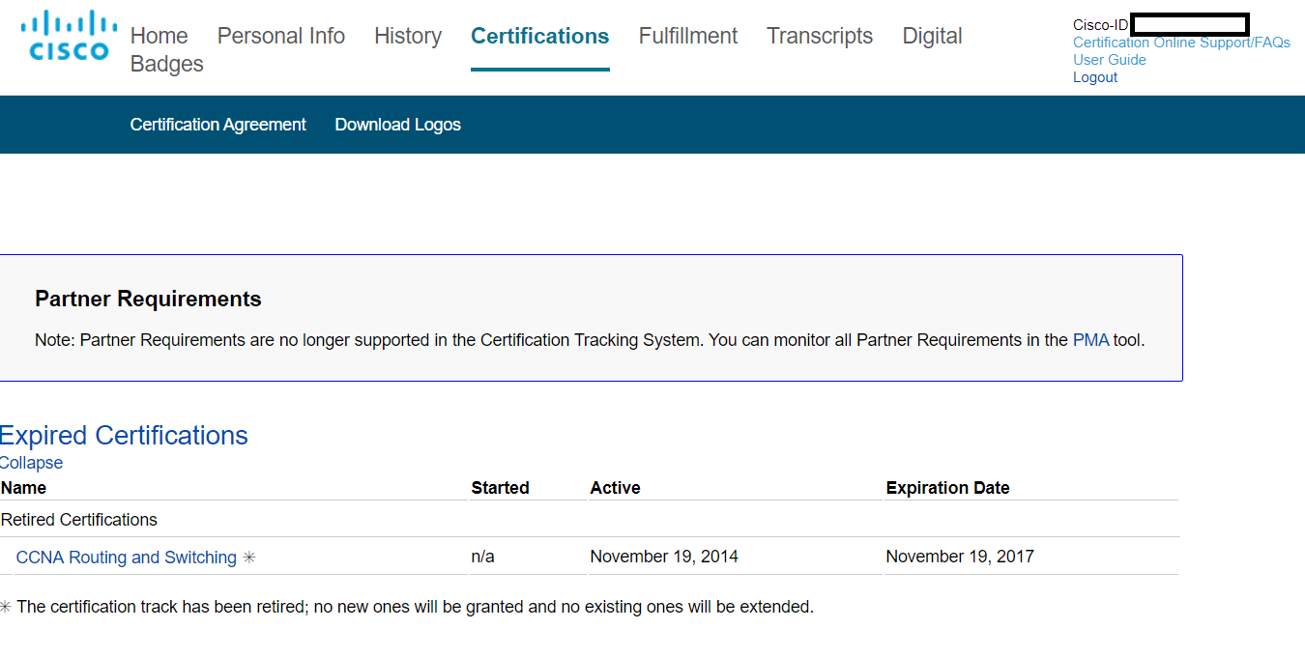The width and height of the screenshot is (1305, 658).
Task: Select the Certifications tab
Action: tap(539, 36)
